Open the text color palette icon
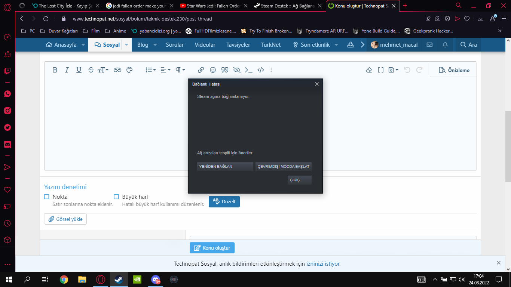 click(129, 70)
